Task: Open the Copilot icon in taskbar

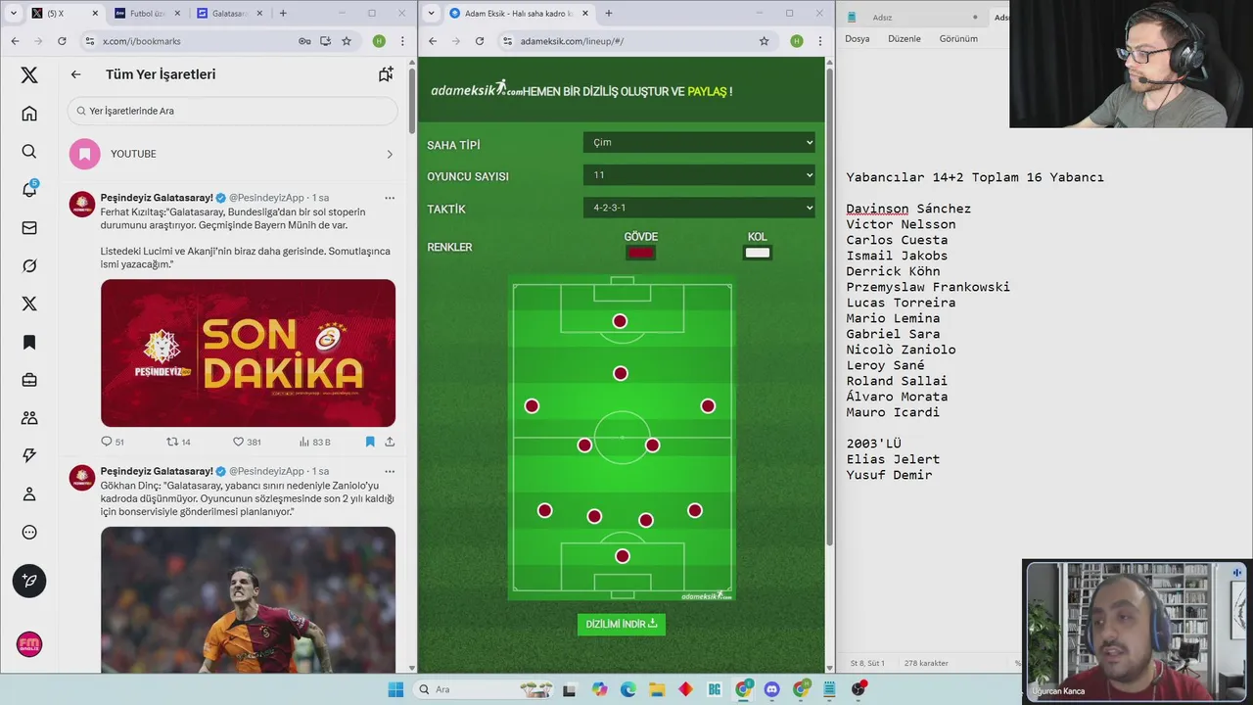Action: [x=599, y=689]
